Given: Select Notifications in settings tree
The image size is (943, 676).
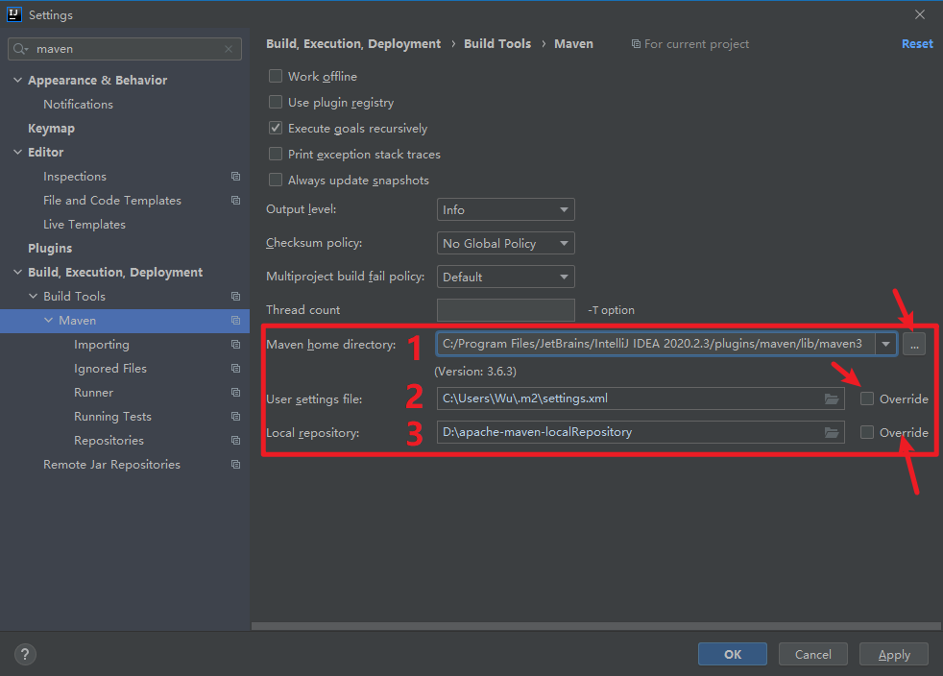Looking at the screenshot, I should 78,104.
